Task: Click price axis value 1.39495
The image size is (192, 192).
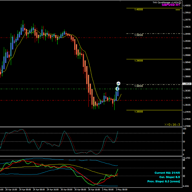Action: coord(187,34)
